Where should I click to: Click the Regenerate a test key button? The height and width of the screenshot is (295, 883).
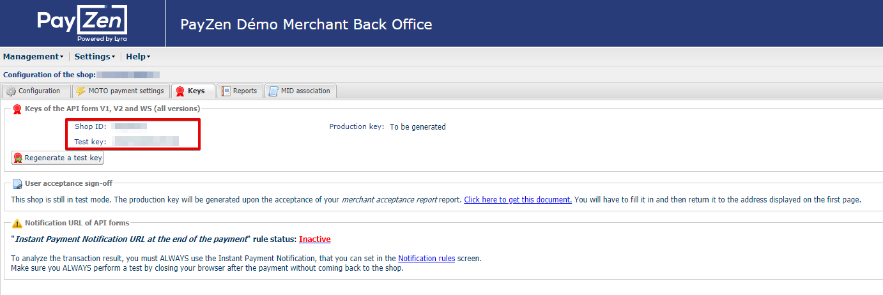58,158
